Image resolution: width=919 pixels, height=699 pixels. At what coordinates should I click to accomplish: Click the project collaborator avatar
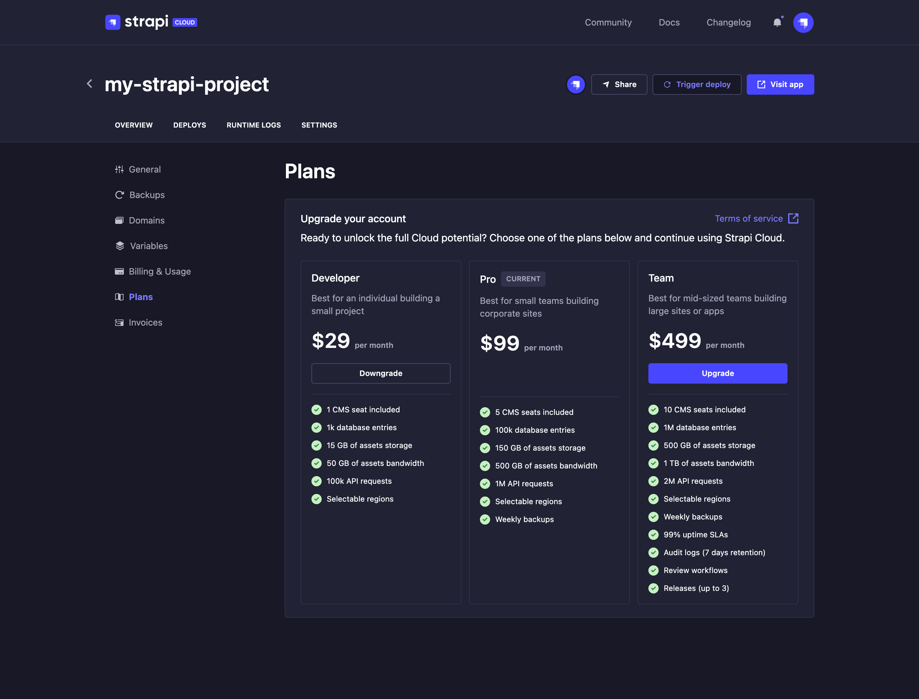(575, 85)
